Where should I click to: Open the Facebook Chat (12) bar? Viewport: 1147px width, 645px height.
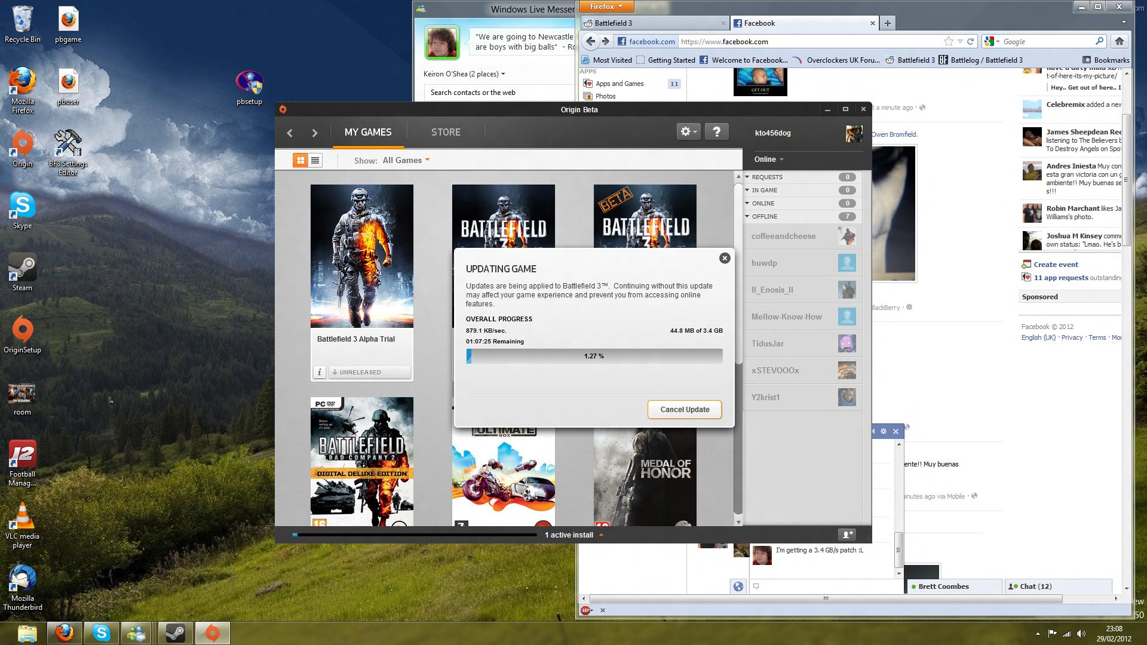click(x=1059, y=586)
